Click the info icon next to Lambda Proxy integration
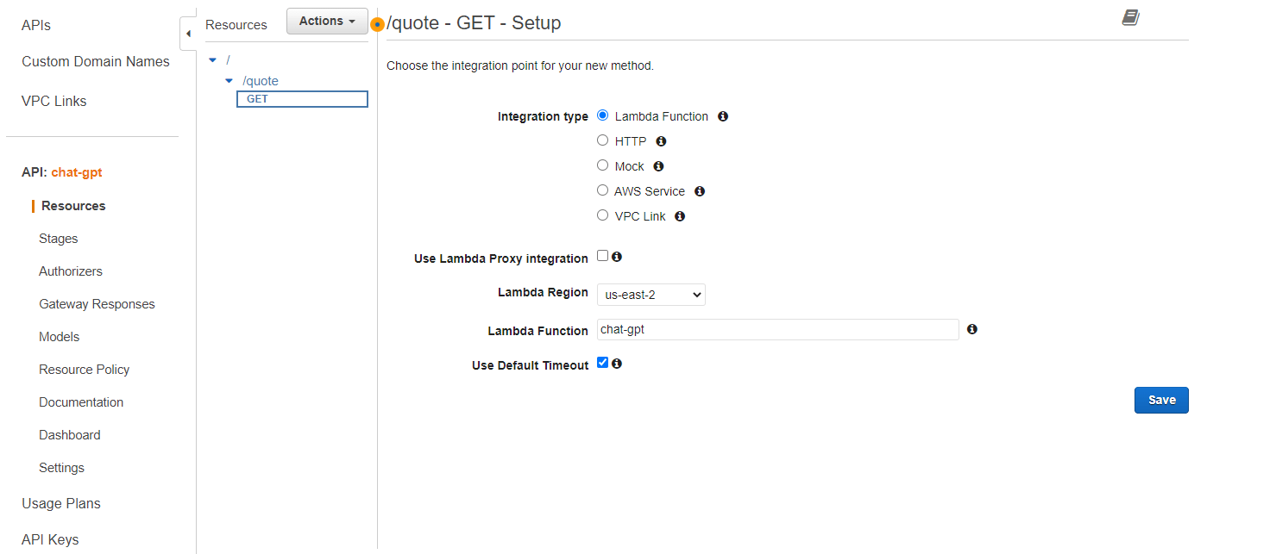1276x554 pixels. pyautogui.click(x=617, y=256)
